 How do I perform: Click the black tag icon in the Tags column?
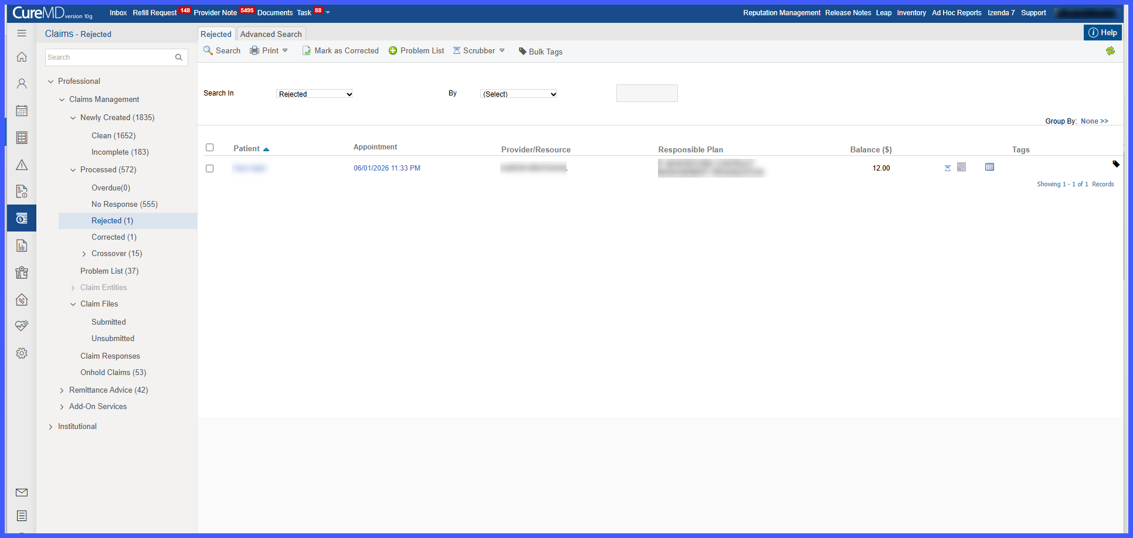tap(1116, 164)
